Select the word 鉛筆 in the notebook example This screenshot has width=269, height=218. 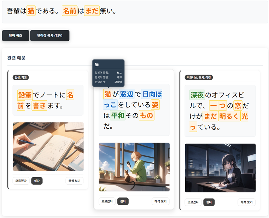point(25,95)
